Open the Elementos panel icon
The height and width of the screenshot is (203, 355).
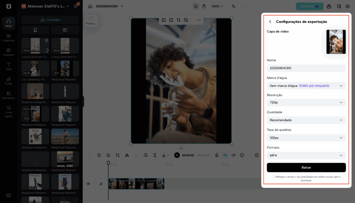[9, 95]
